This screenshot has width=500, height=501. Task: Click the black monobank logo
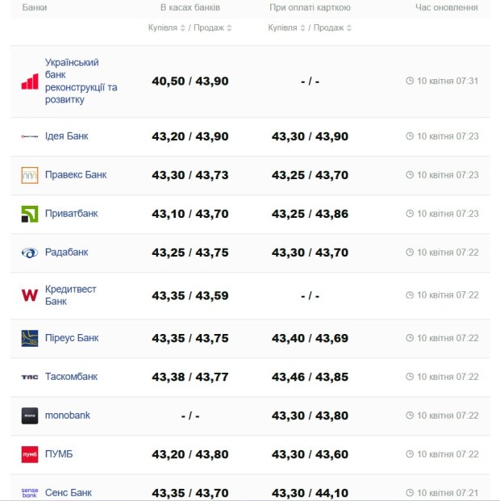30,415
